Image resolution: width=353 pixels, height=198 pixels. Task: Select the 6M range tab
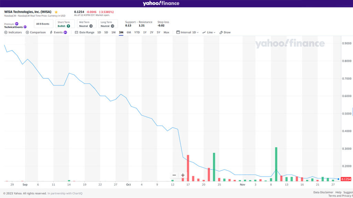[x=129, y=32]
